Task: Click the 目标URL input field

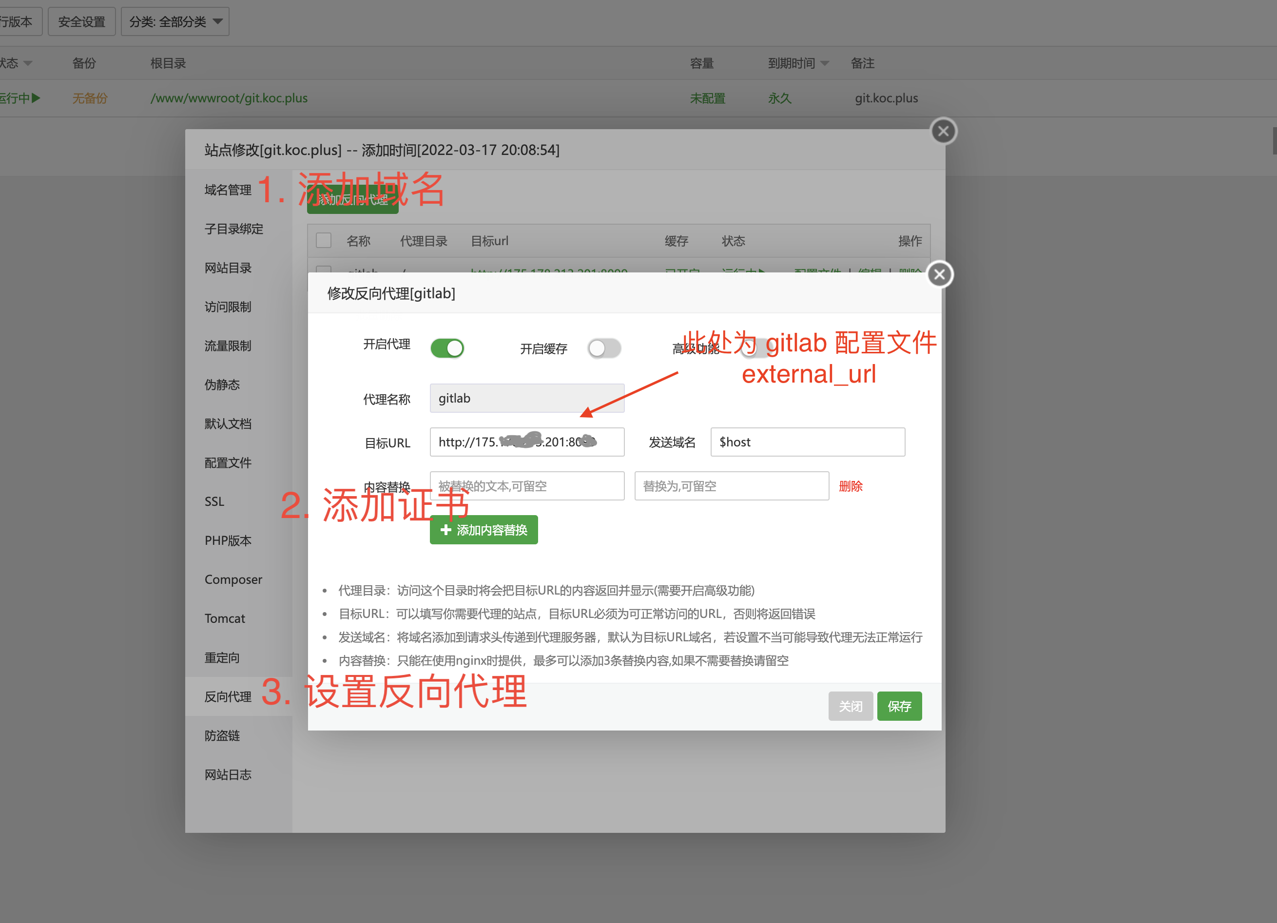Action: pos(527,442)
